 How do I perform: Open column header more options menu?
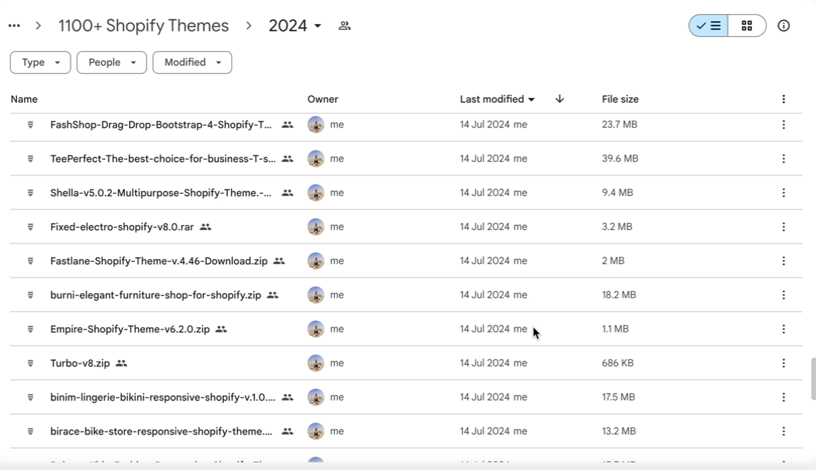click(784, 99)
